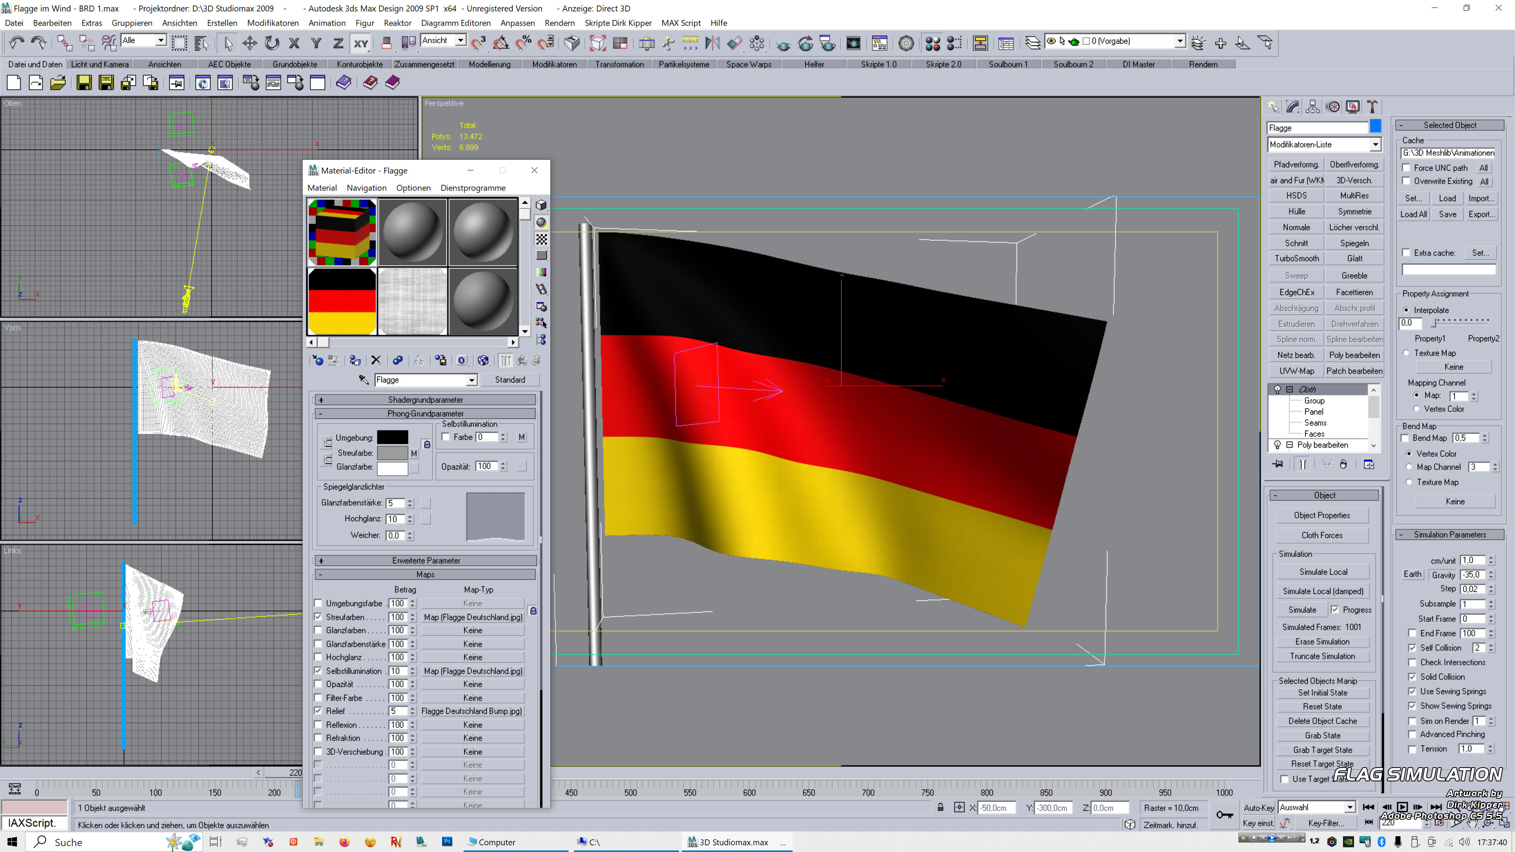Toggle the percent snap icon
The image size is (1515, 852).
coord(524,43)
